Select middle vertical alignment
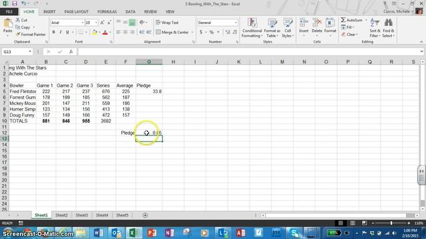The height and width of the screenshot is (239, 426). (125, 23)
